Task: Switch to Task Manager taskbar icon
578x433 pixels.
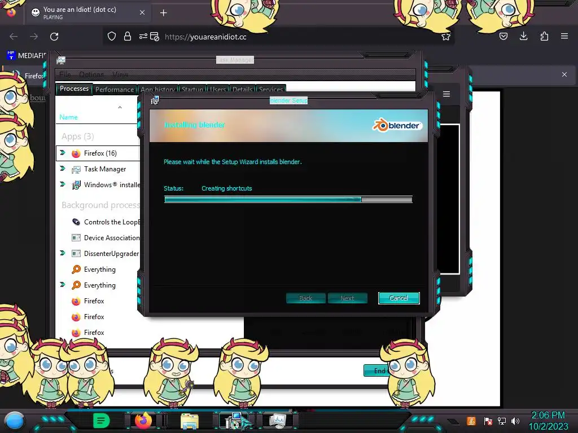Action: 278,421
